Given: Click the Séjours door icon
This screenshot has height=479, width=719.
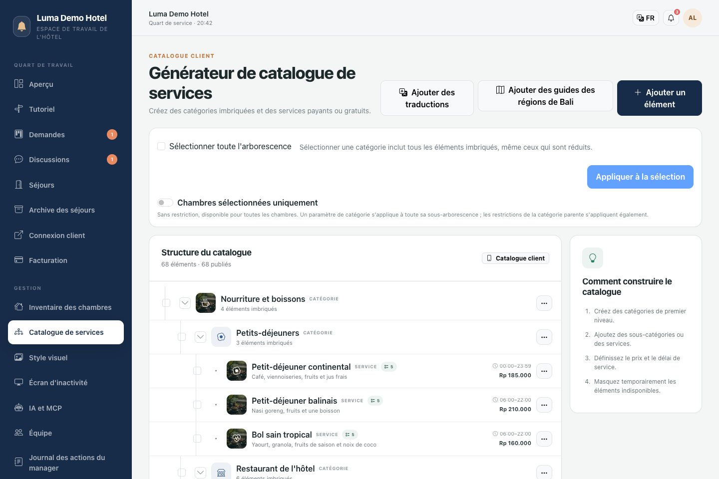Looking at the screenshot, I should tap(18, 185).
